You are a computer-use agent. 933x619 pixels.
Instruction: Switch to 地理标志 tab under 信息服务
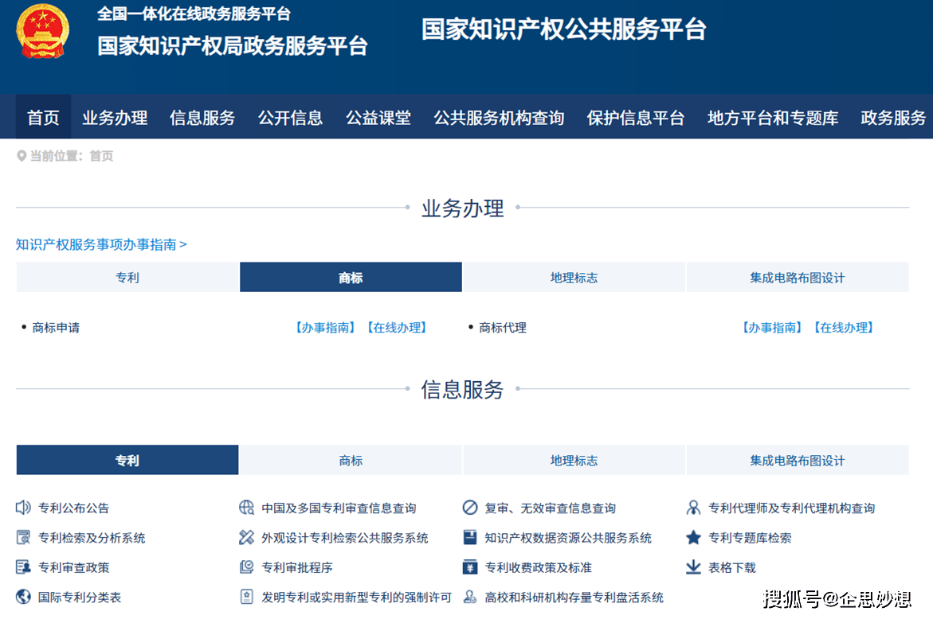pyautogui.click(x=574, y=461)
